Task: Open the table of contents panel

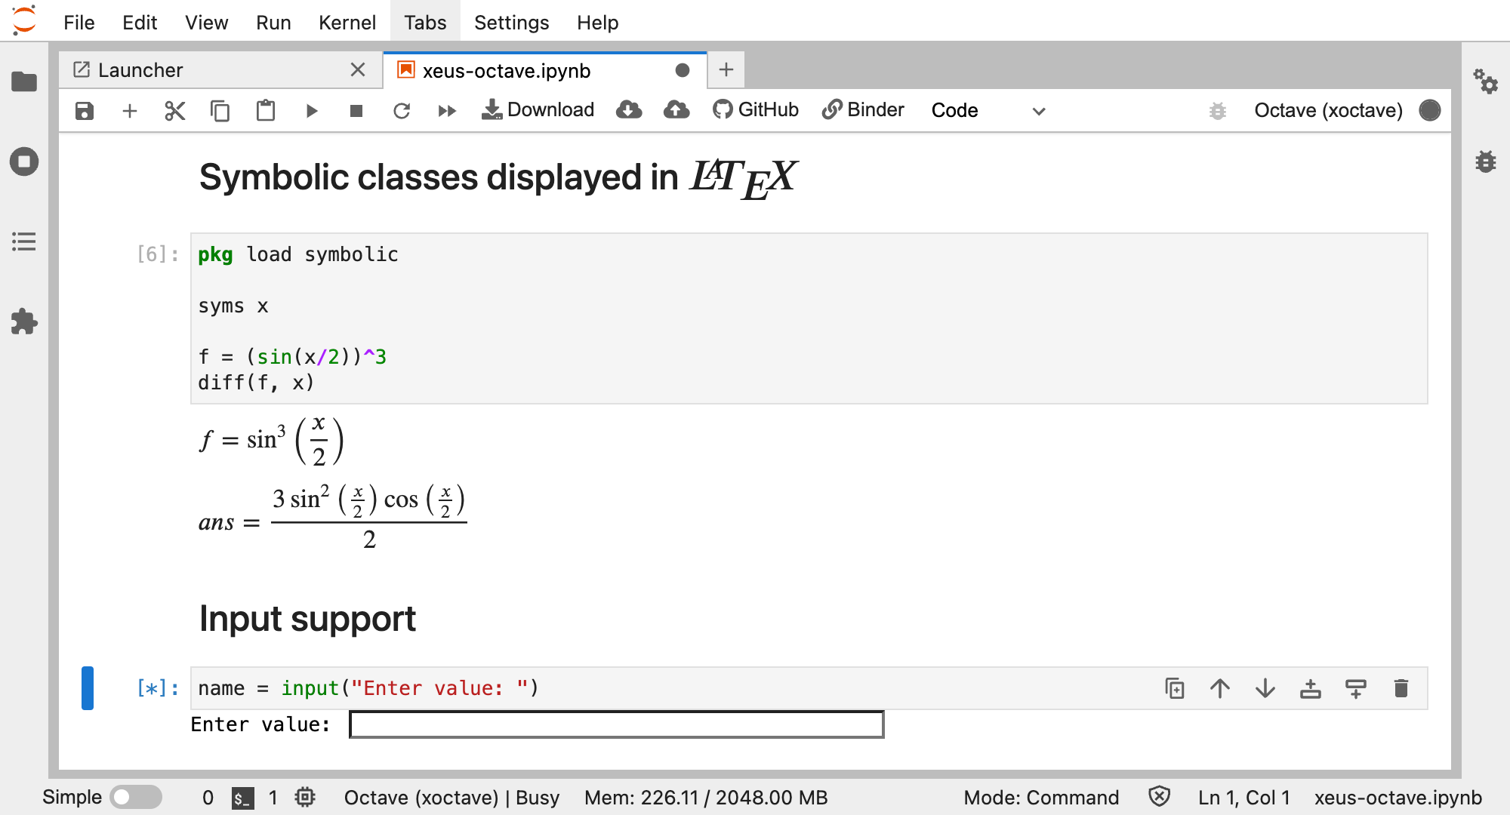Action: pos(24,241)
